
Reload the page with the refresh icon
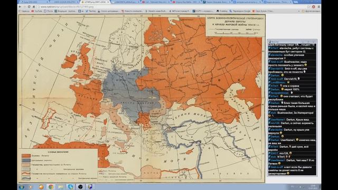point(29,7)
